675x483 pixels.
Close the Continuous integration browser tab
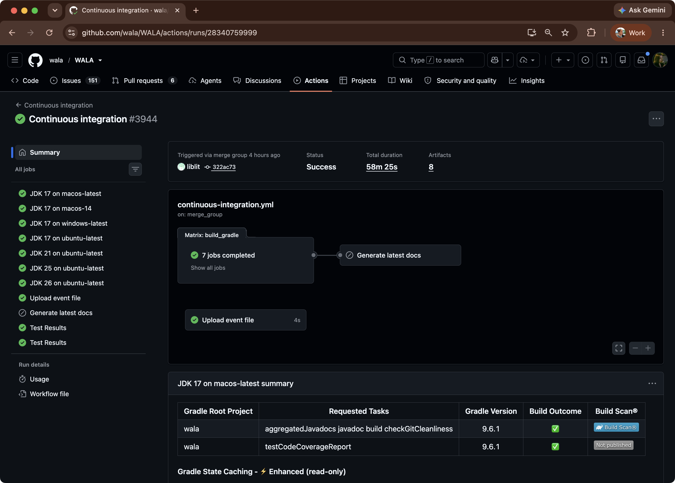(x=177, y=10)
